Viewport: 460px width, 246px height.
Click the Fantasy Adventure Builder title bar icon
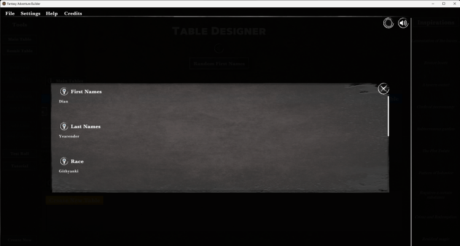(4, 4)
